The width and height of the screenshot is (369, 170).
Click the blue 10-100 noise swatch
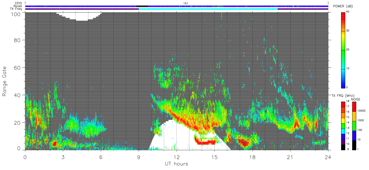click(x=354, y=135)
